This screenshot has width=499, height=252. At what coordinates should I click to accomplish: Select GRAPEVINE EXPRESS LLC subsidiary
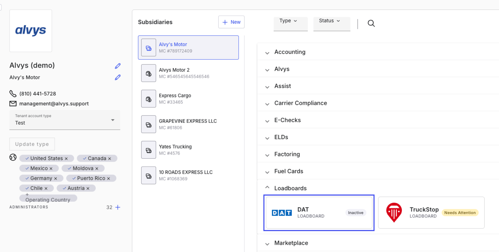188,124
